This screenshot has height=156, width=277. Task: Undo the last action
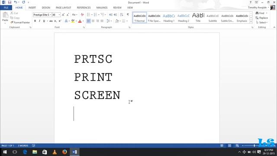[x=16, y=2]
